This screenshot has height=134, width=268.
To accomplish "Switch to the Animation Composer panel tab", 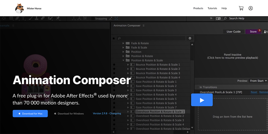I will [x=127, y=25].
